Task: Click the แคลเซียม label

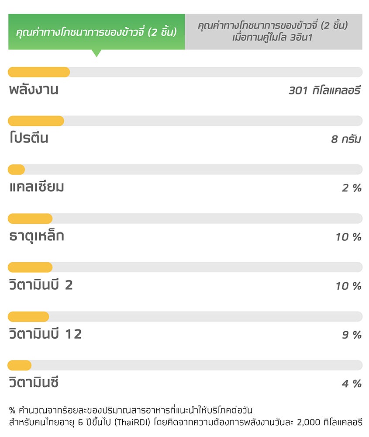Action: (37, 187)
